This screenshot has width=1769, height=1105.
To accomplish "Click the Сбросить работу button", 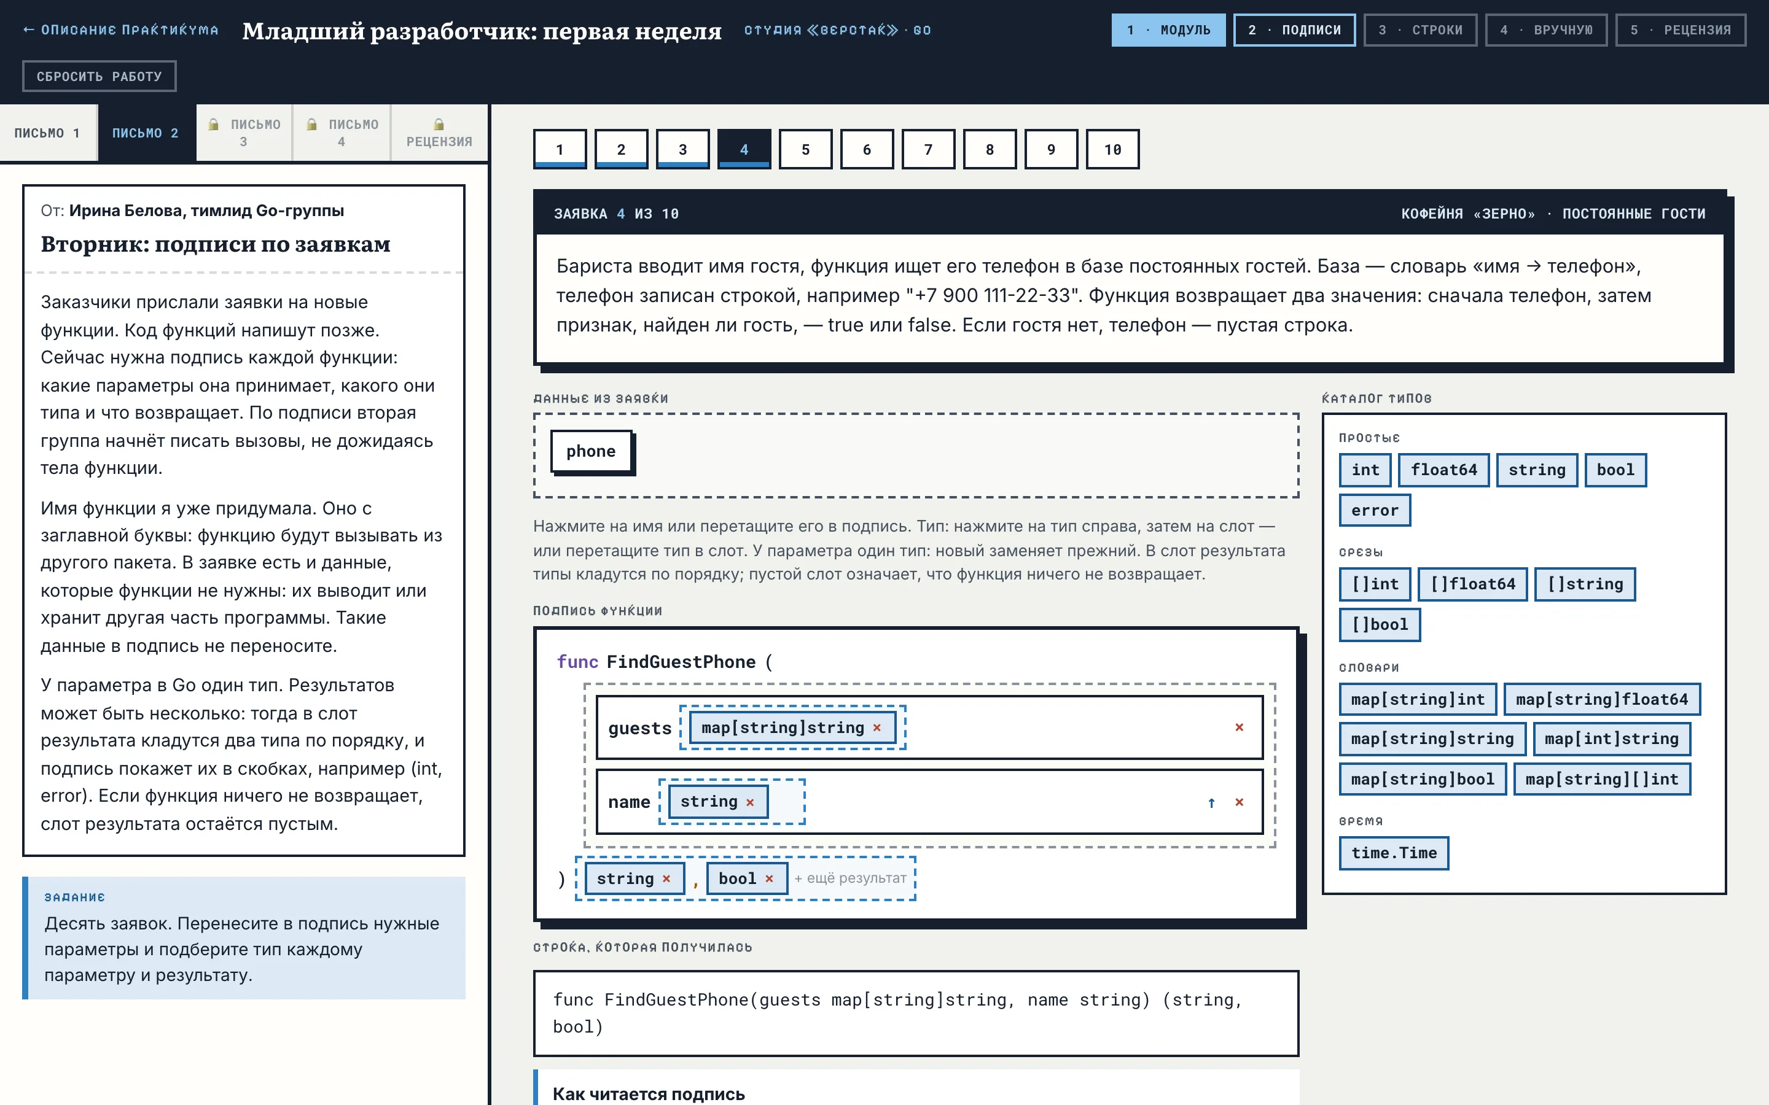I will tap(100, 76).
